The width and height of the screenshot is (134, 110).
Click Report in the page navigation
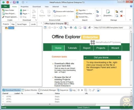pos(87,48)
